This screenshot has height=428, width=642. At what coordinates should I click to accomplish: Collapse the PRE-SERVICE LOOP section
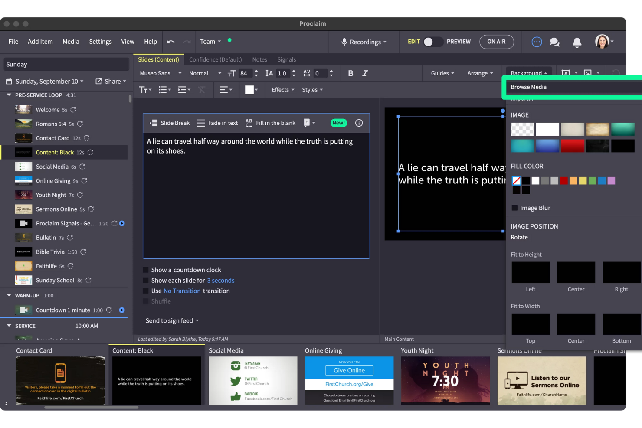(x=9, y=95)
